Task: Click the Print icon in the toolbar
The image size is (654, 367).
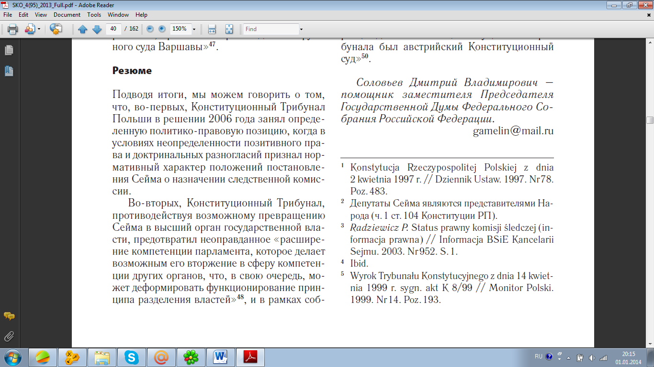Action: pyautogui.click(x=12, y=29)
